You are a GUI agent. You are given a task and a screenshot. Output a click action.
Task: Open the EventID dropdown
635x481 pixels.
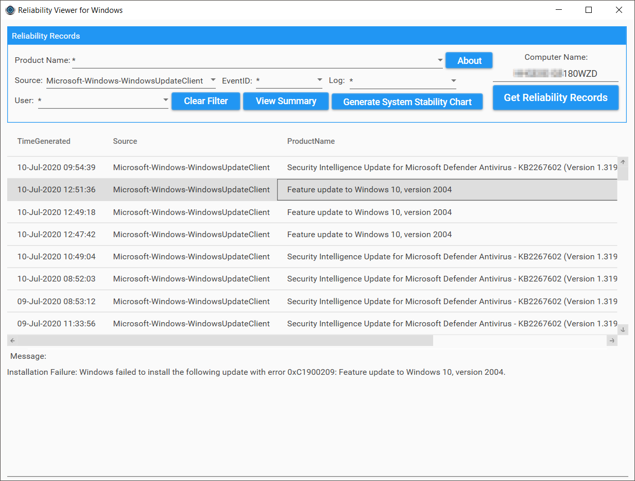[319, 80]
